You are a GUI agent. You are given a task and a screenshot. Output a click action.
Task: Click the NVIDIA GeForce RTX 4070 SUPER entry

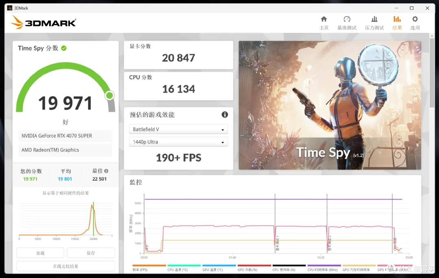pos(65,136)
